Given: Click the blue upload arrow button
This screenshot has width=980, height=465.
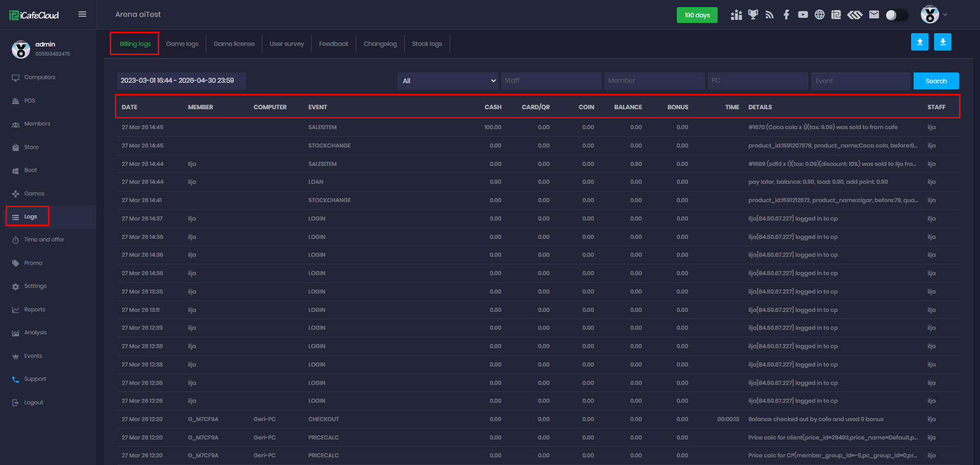Looking at the screenshot, I should pyautogui.click(x=919, y=42).
